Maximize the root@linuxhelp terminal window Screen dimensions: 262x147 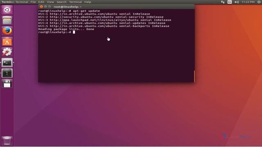50,7
